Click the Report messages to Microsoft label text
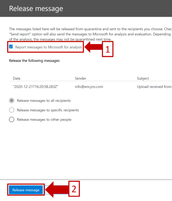The height and width of the screenshot is (201, 172). [x=49, y=47]
